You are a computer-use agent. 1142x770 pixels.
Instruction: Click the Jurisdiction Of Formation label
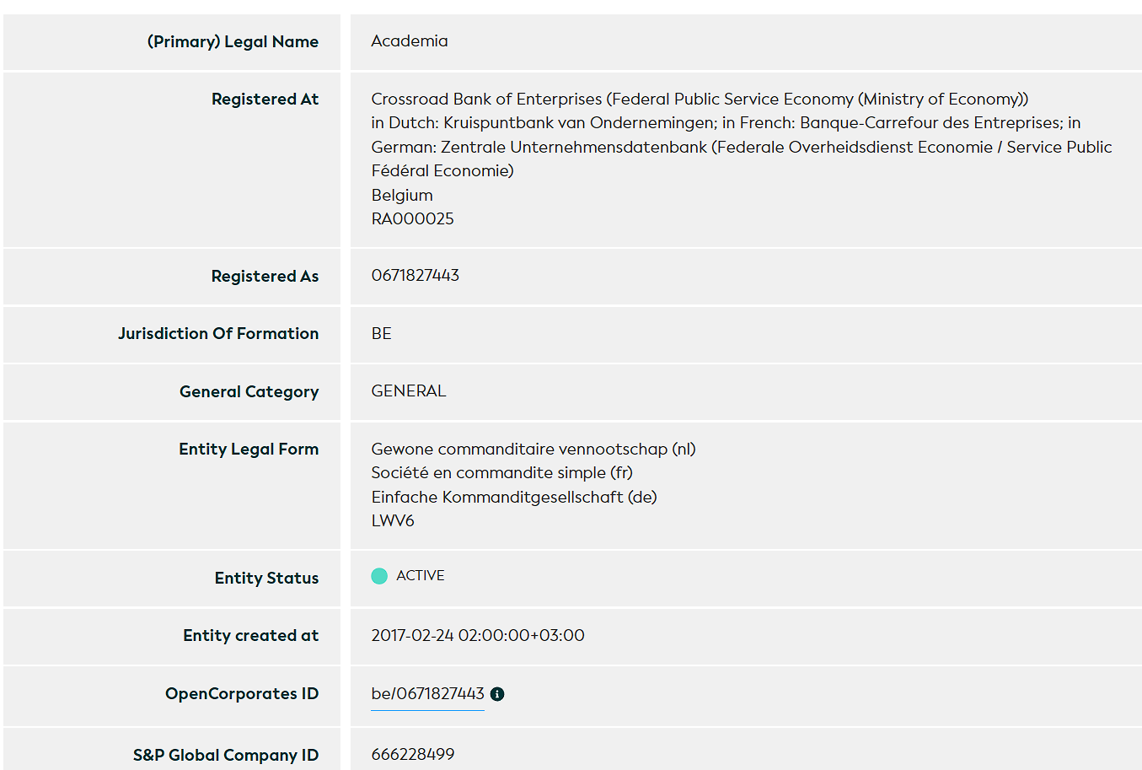click(x=218, y=333)
